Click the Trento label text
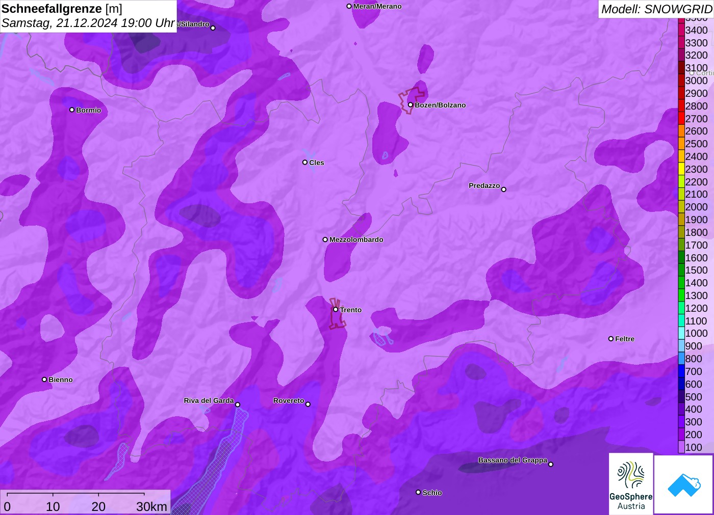 (x=351, y=310)
